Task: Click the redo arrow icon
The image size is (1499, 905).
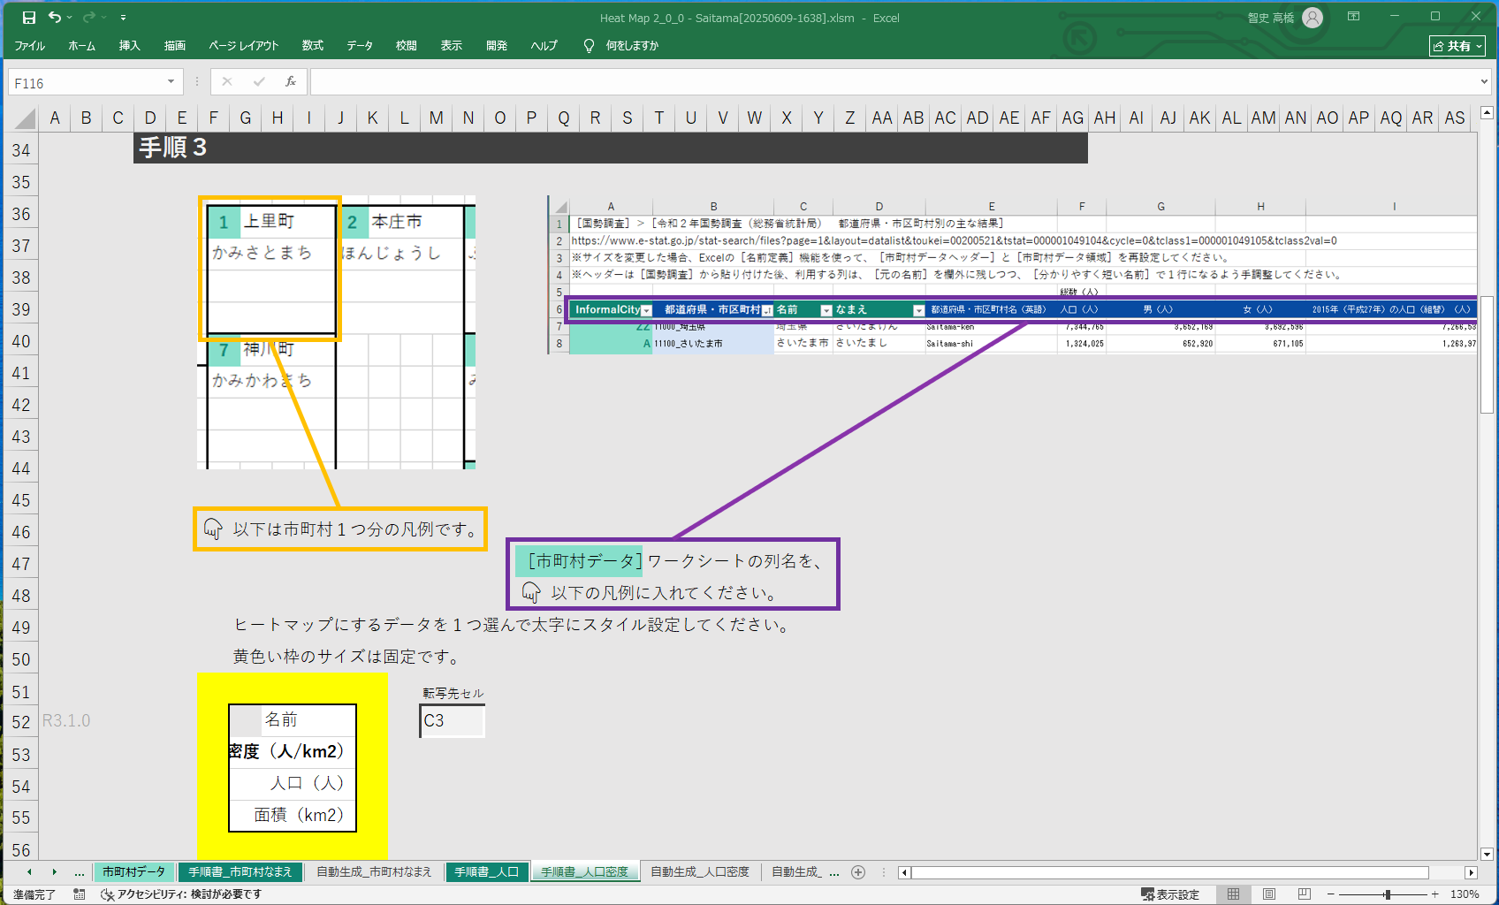Action: point(88,18)
